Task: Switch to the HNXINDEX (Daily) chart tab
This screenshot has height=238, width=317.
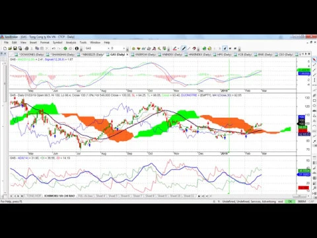Action: tap(198, 54)
